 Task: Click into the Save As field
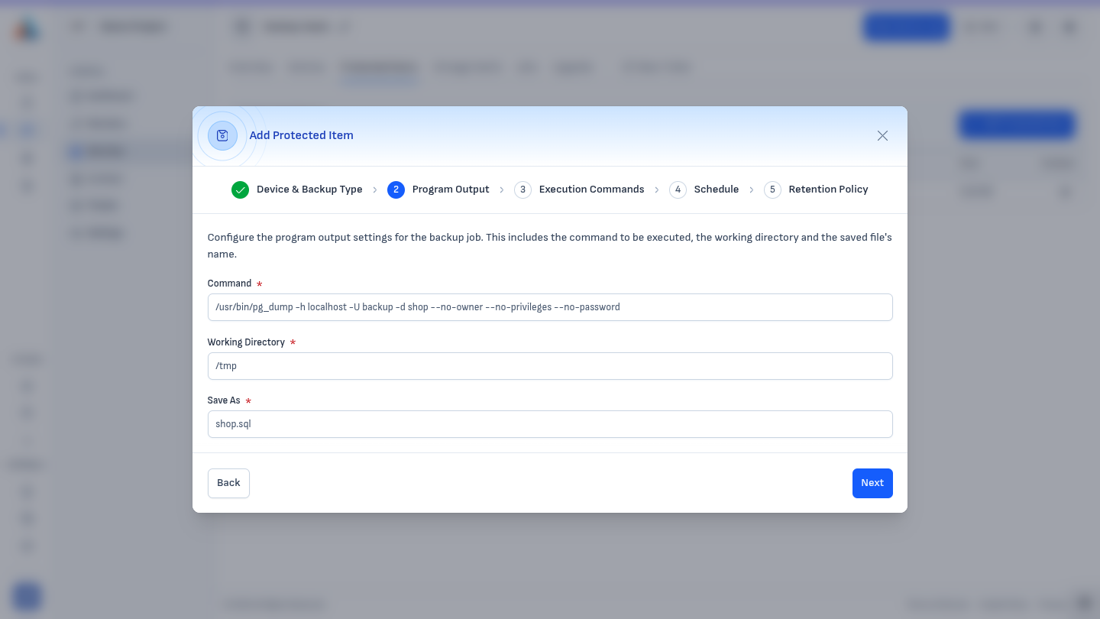point(550,424)
